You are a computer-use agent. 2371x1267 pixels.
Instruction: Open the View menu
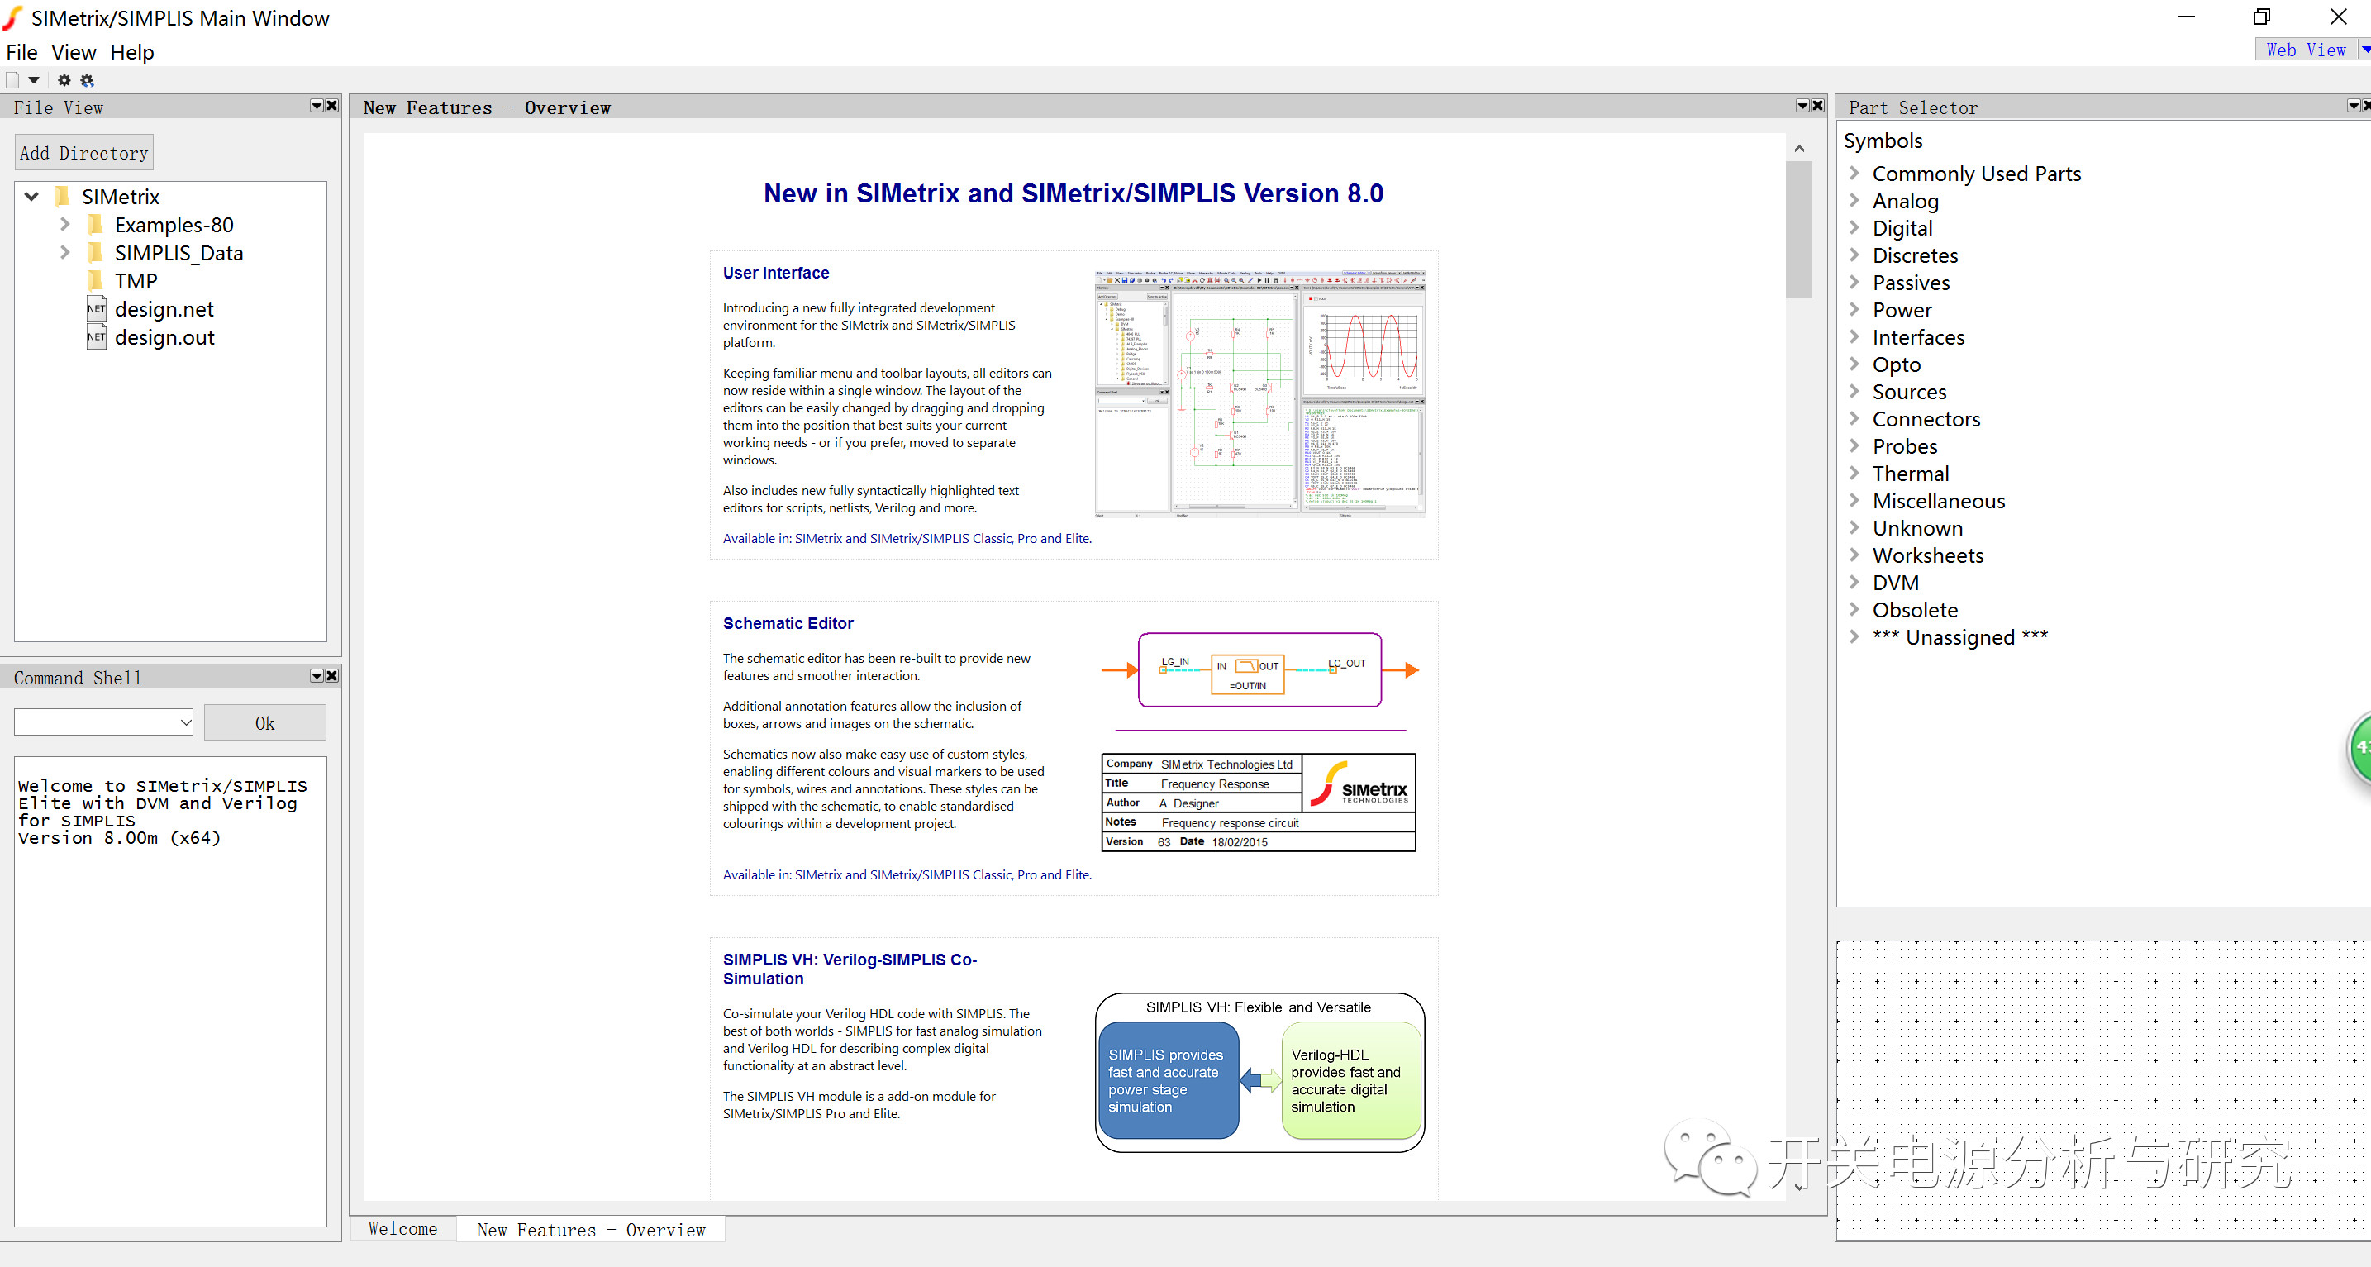pos(73,53)
